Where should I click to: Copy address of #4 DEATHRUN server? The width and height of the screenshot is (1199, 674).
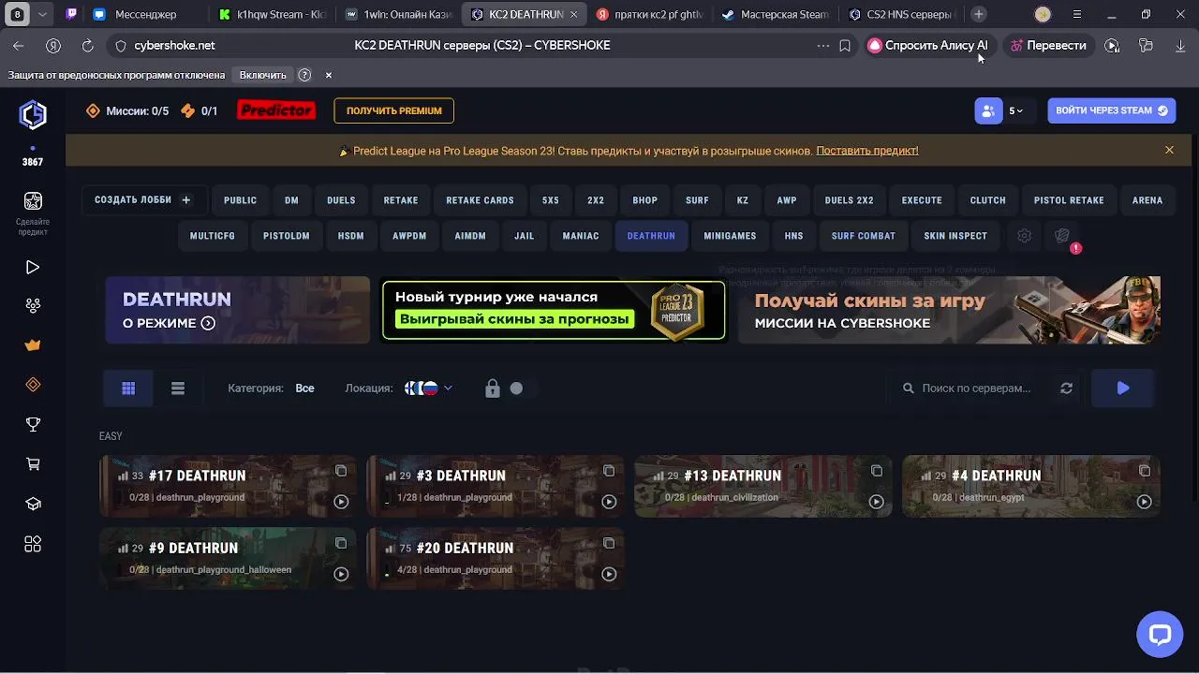coord(1145,471)
